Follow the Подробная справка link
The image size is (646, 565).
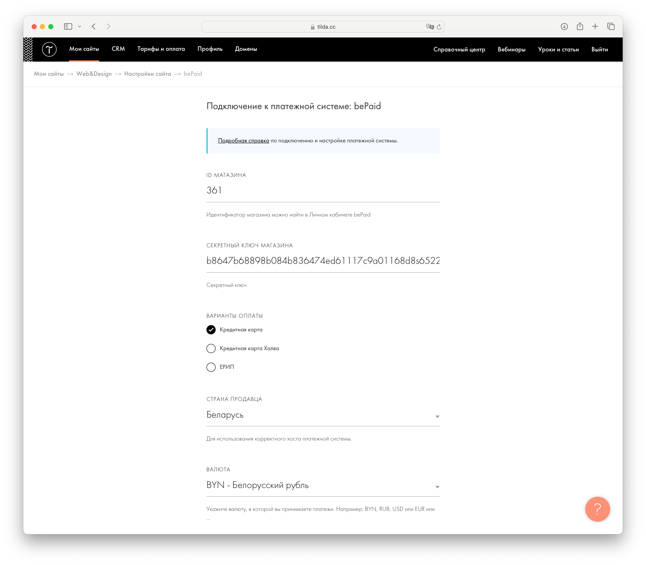pyautogui.click(x=243, y=141)
